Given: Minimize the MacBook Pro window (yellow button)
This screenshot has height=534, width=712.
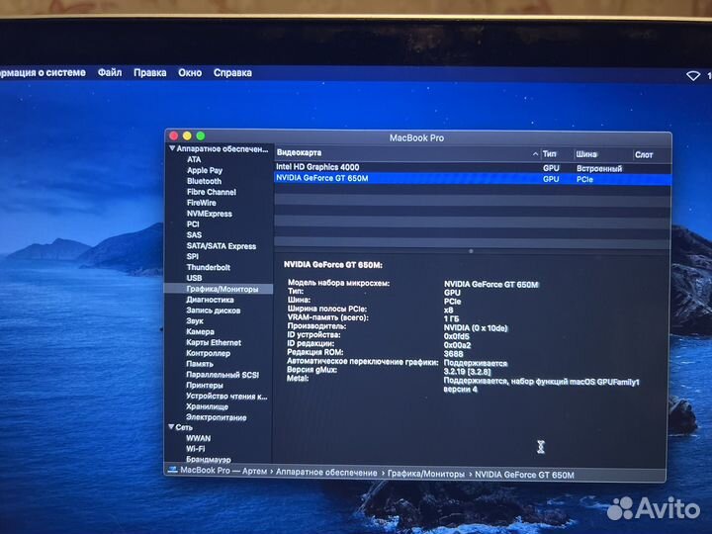Looking at the screenshot, I should point(187,135).
